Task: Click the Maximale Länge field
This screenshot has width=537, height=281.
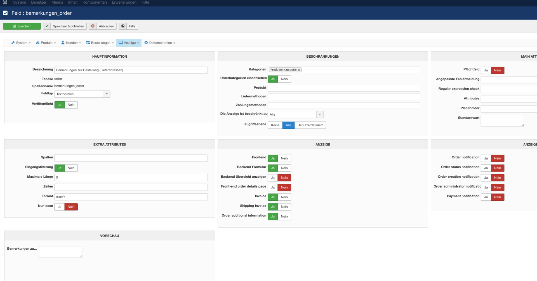Action: [x=131, y=177]
